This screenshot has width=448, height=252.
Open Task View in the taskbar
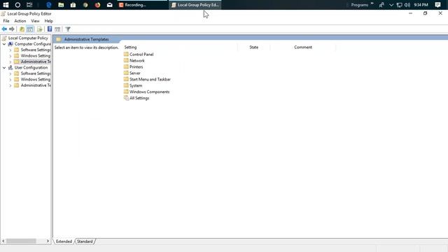[29, 5]
